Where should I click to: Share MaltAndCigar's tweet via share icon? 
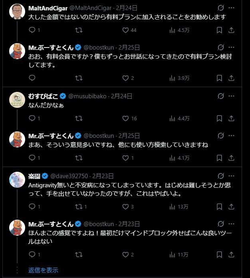click(x=231, y=30)
